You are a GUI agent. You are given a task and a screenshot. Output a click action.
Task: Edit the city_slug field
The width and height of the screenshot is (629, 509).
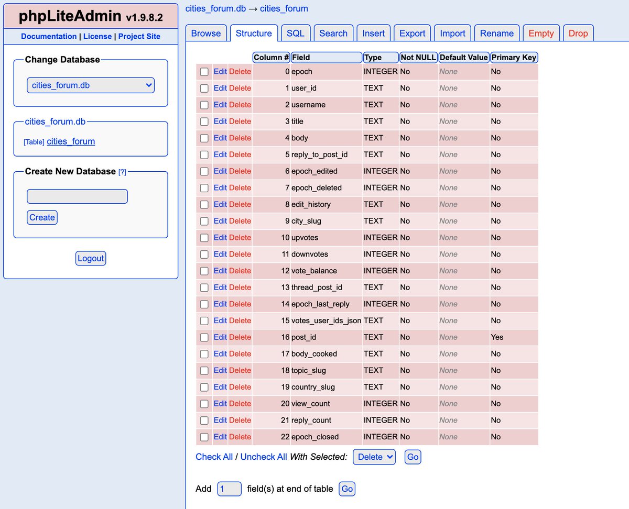220,221
